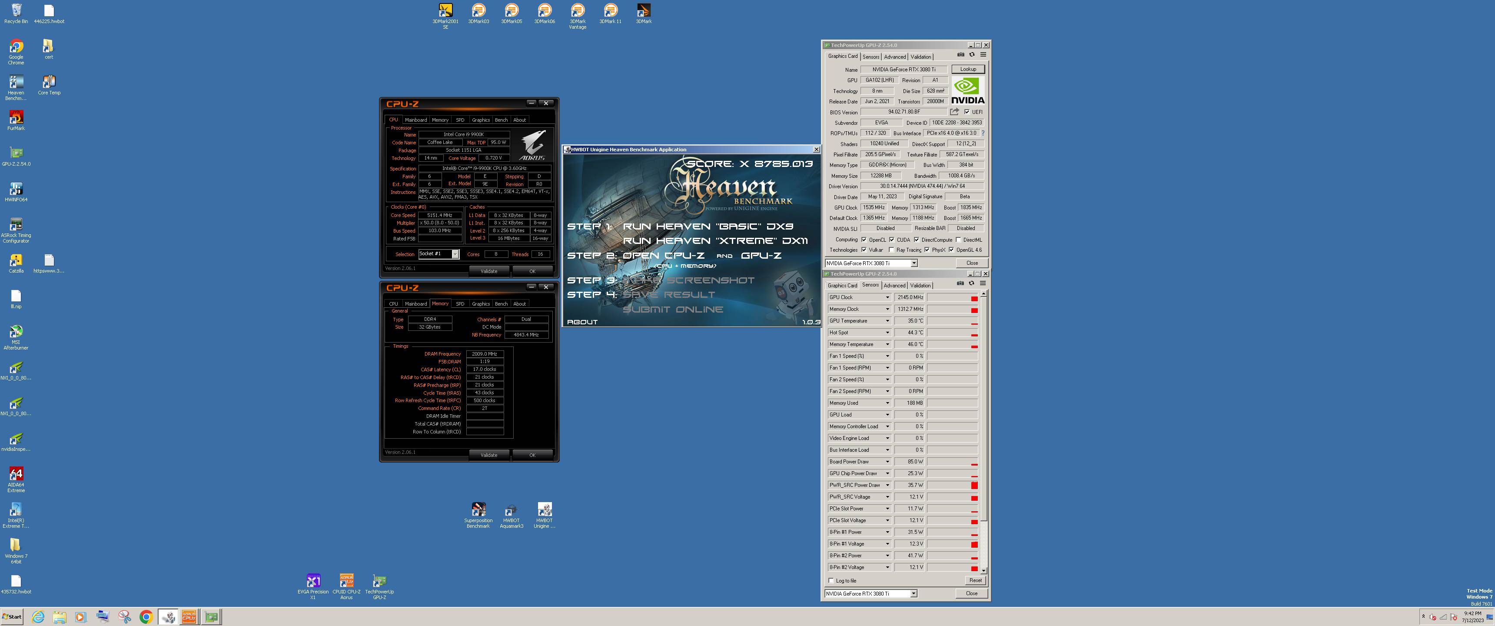
Task: Switch to Bench tab in top CPU-Z window
Action: tap(501, 120)
